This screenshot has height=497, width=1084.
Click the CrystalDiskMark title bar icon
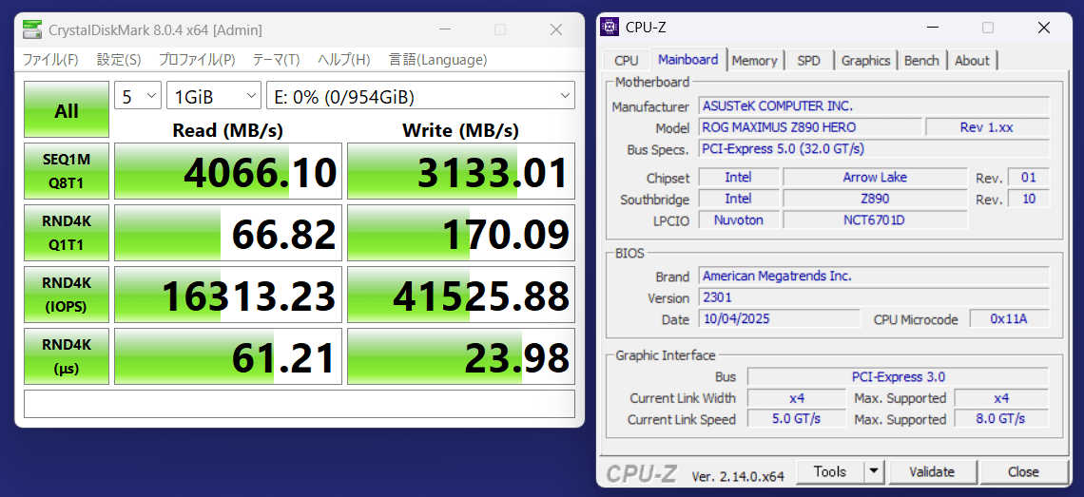33,30
